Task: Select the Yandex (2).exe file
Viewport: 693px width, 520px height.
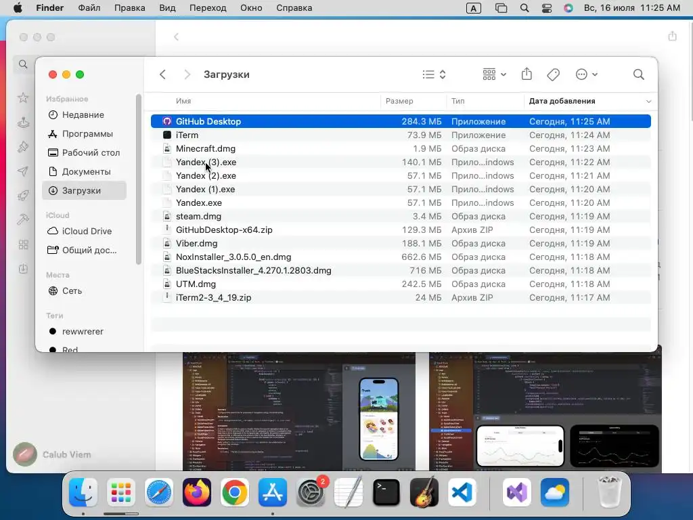Action: click(x=401, y=175)
